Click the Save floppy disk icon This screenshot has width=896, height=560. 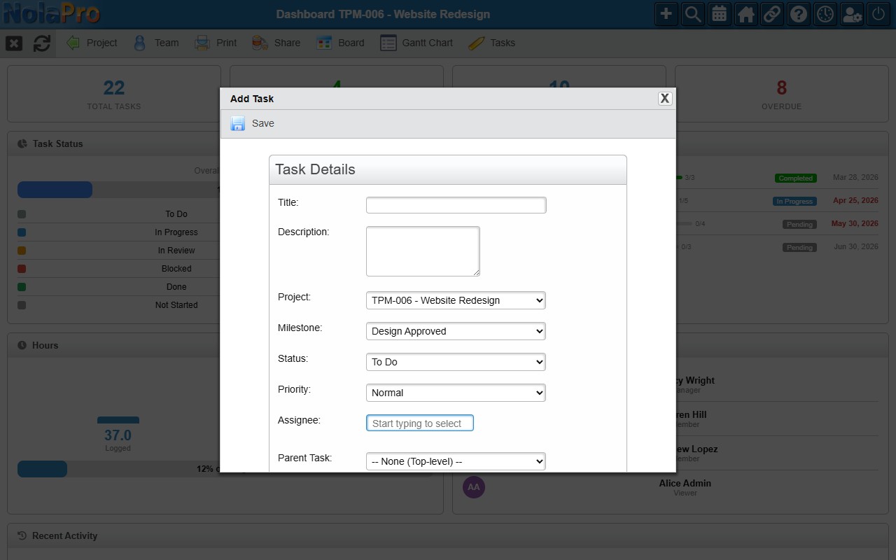tap(238, 123)
